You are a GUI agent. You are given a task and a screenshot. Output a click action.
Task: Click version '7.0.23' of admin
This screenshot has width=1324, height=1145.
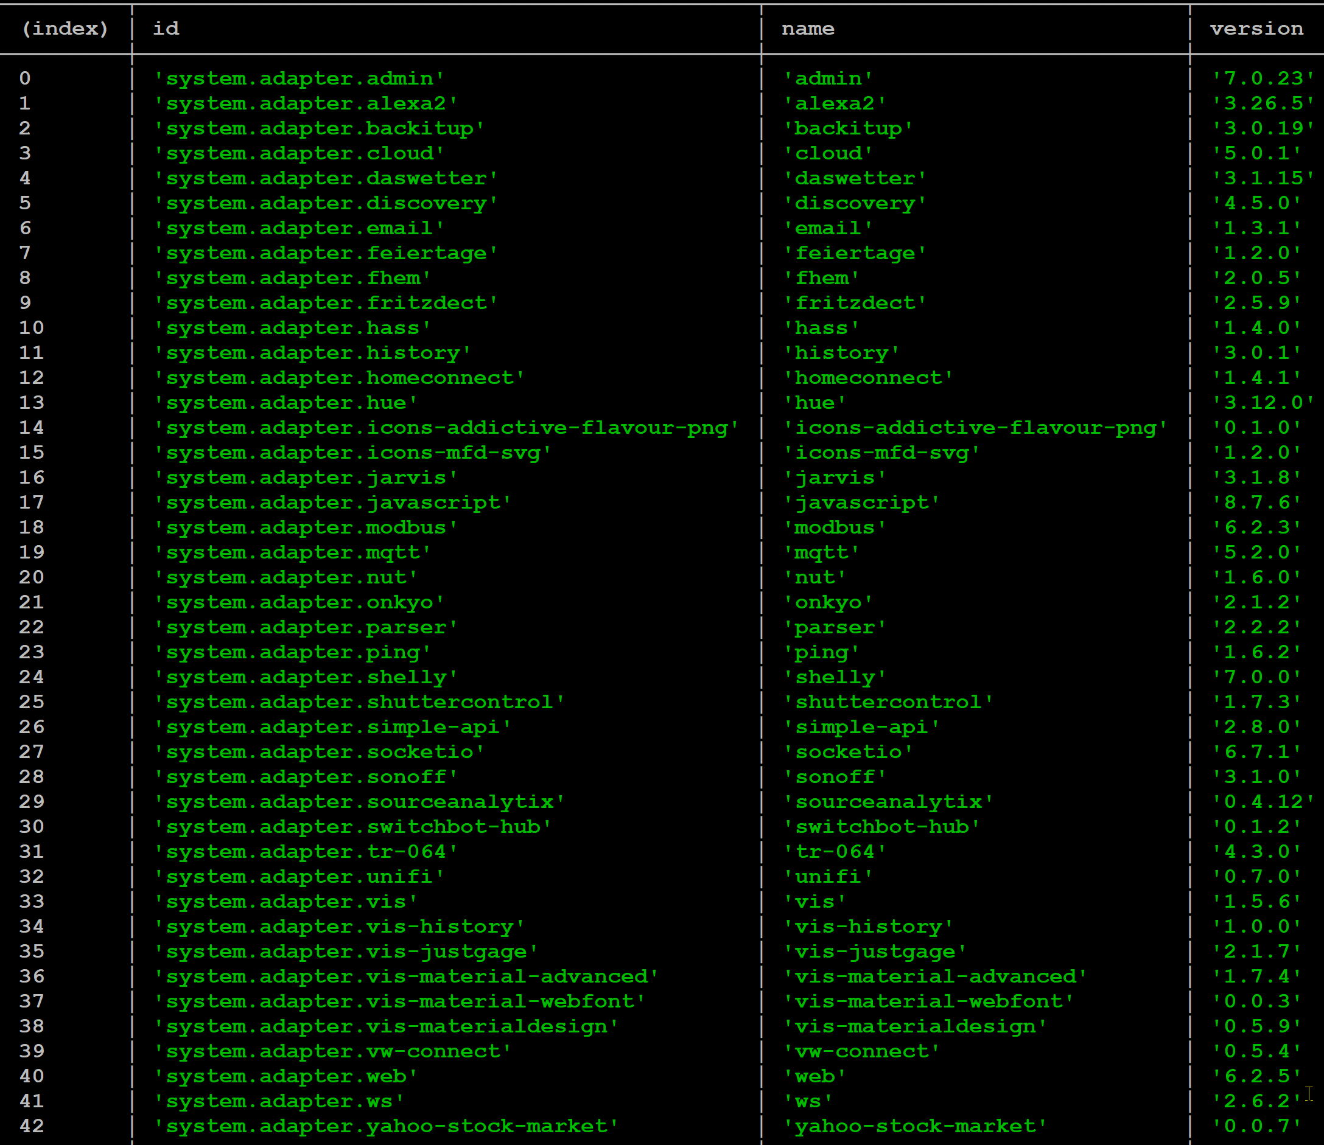pyautogui.click(x=1263, y=78)
